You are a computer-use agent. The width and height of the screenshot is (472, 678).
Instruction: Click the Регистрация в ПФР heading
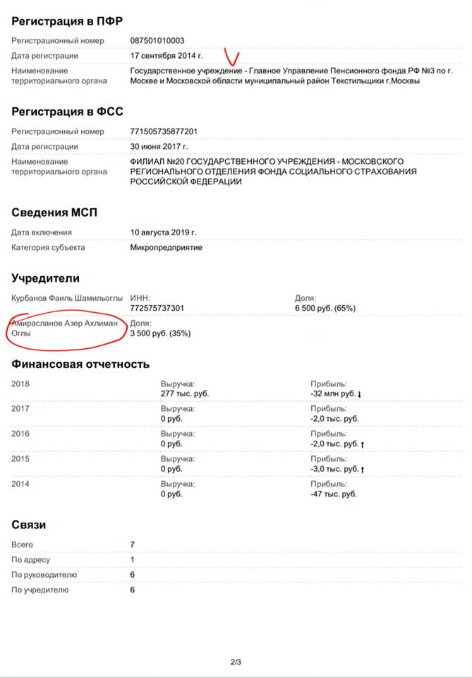click(x=67, y=21)
